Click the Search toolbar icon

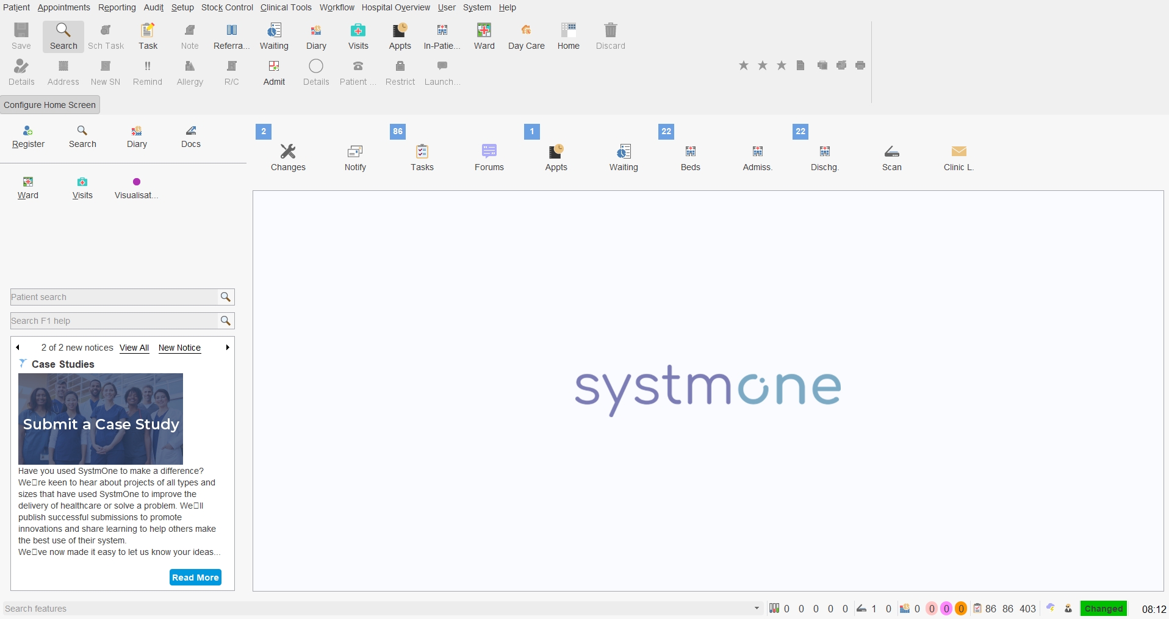coord(63,37)
